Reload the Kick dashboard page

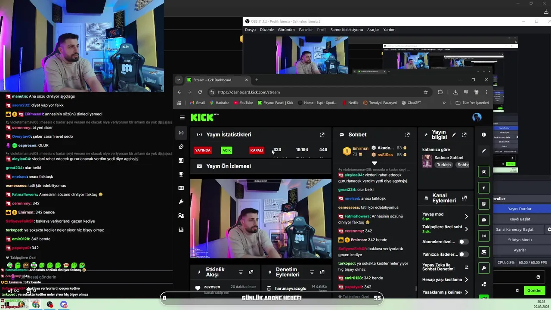(200, 92)
